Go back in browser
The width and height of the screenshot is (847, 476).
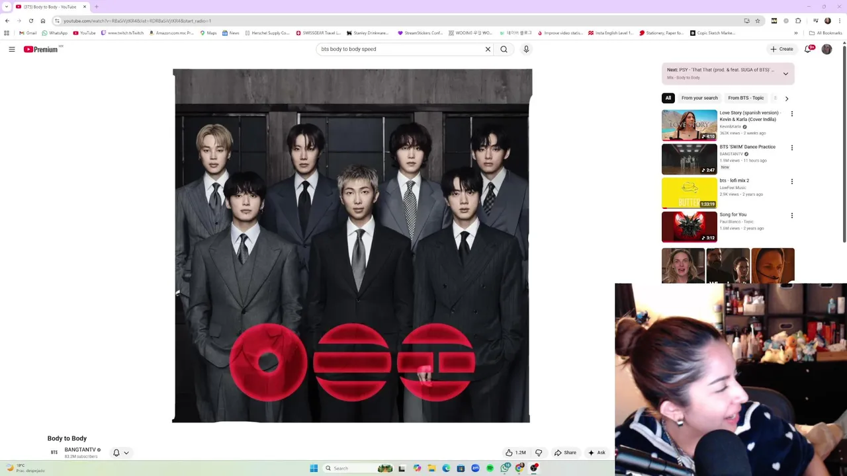click(x=7, y=20)
